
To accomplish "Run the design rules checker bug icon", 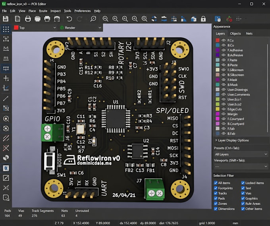I will pos(229,19).
